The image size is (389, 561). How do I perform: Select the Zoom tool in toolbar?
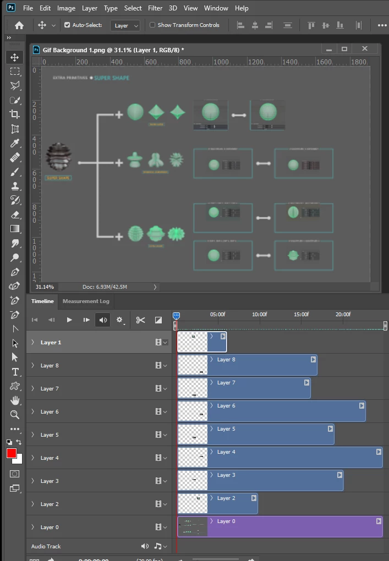tap(15, 415)
